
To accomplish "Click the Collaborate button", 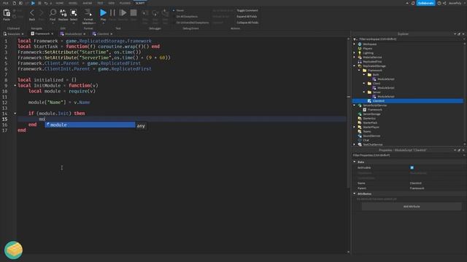I will [x=426, y=3].
